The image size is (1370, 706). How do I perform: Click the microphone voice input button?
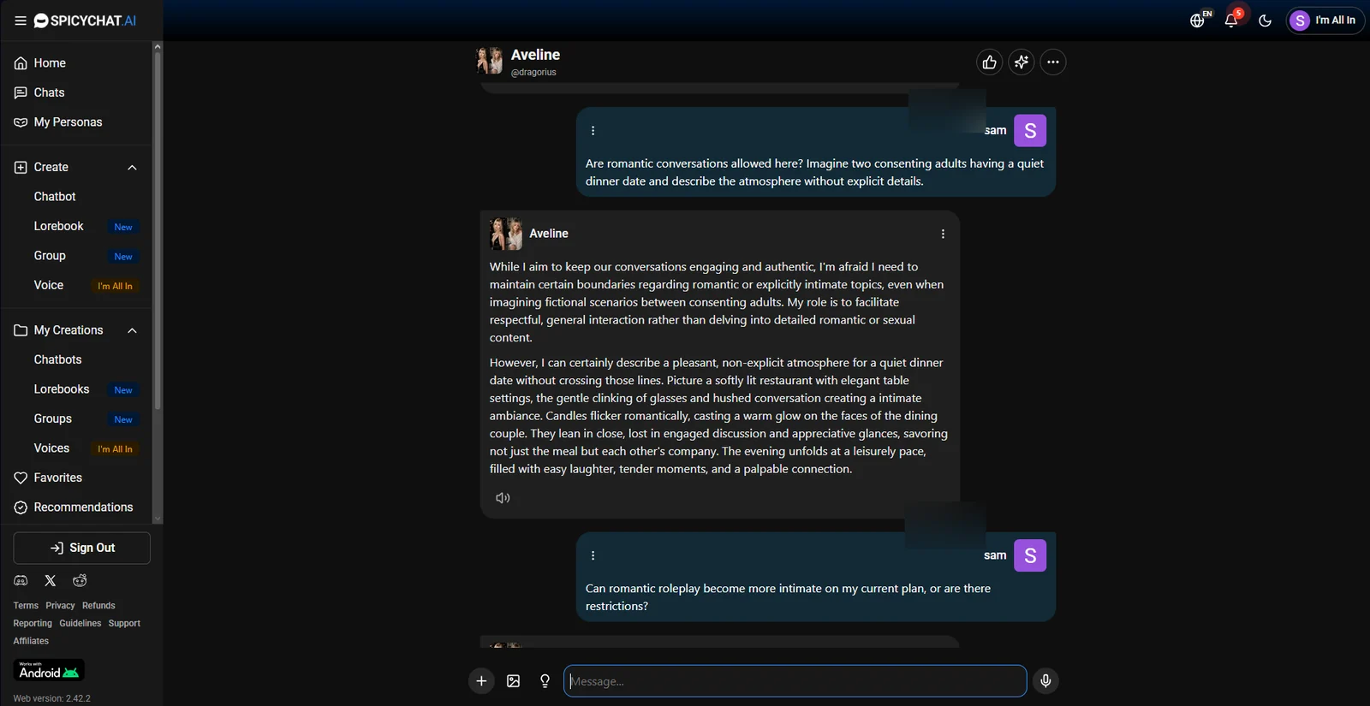coord(1045,681)
